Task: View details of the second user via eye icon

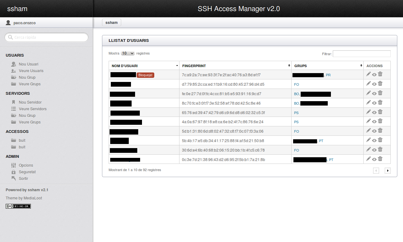Action: point(374,84)
